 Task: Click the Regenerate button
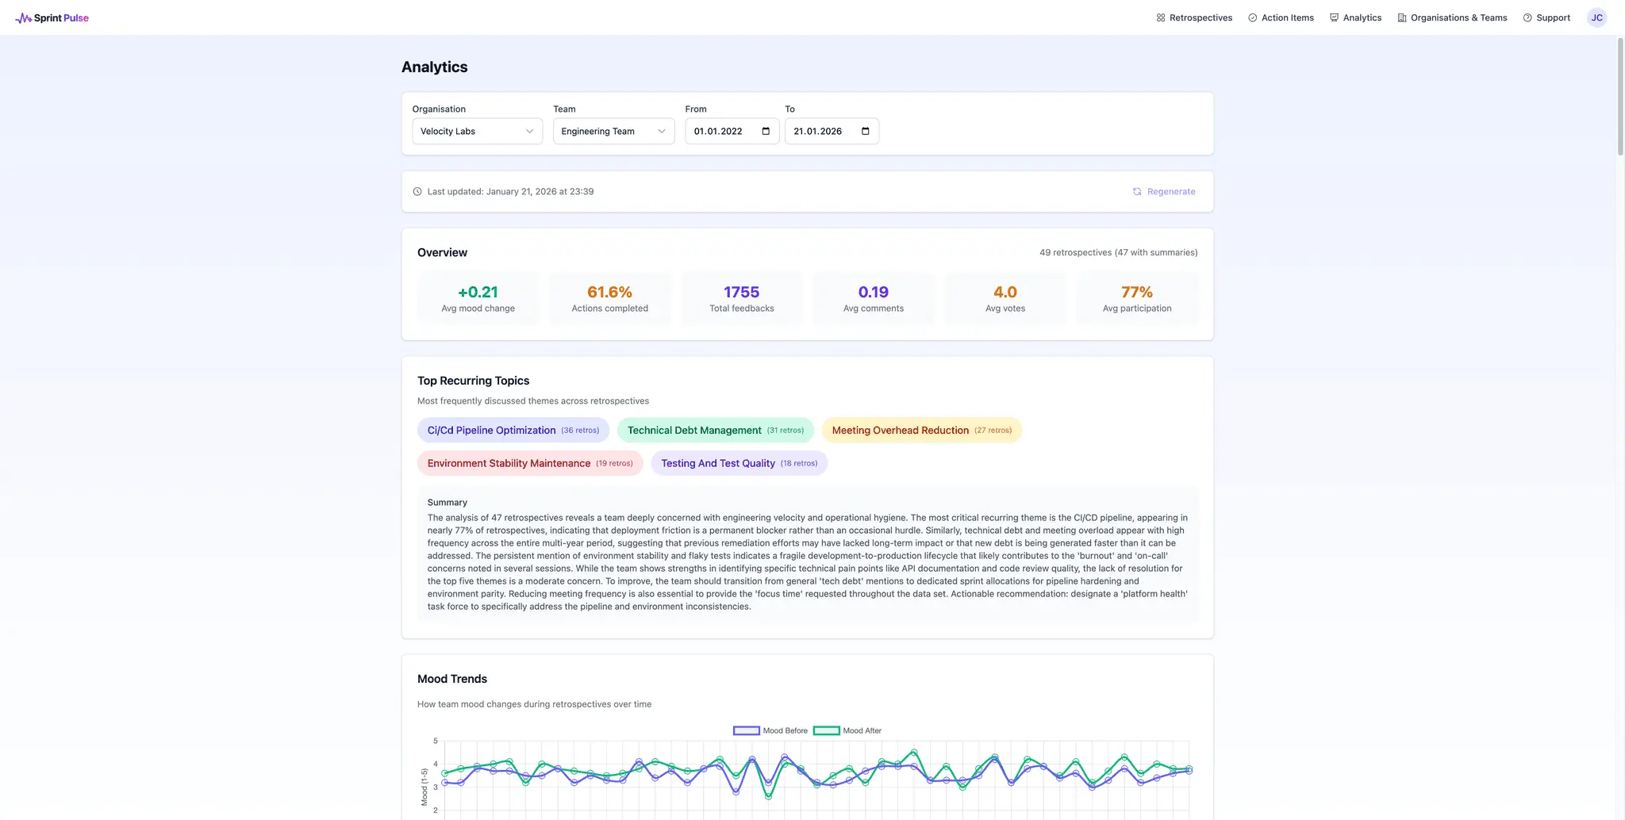pyautogui.click(x=1164, y=191)
